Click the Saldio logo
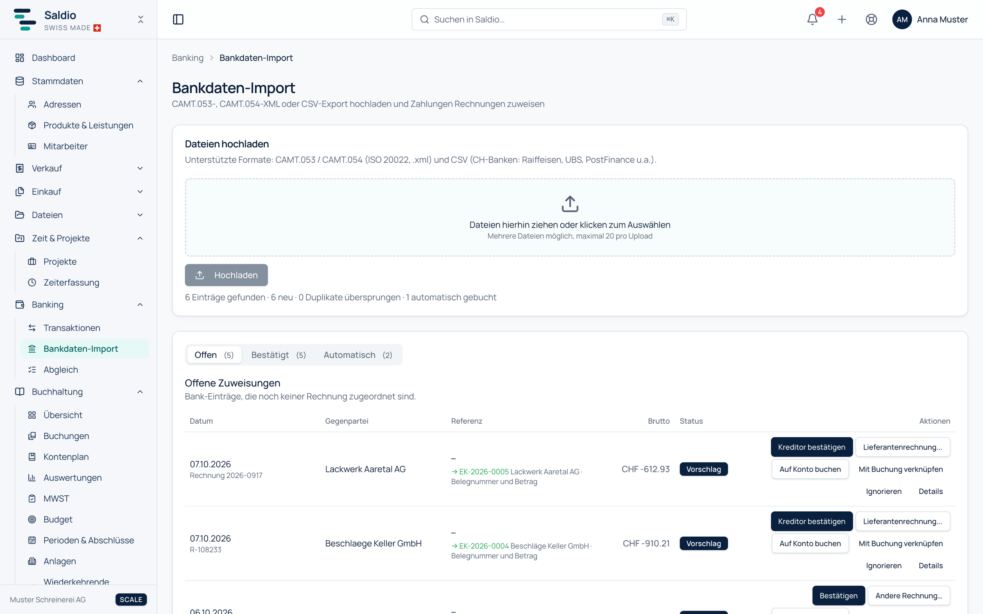Screen dimensions: 983x614 25,19
